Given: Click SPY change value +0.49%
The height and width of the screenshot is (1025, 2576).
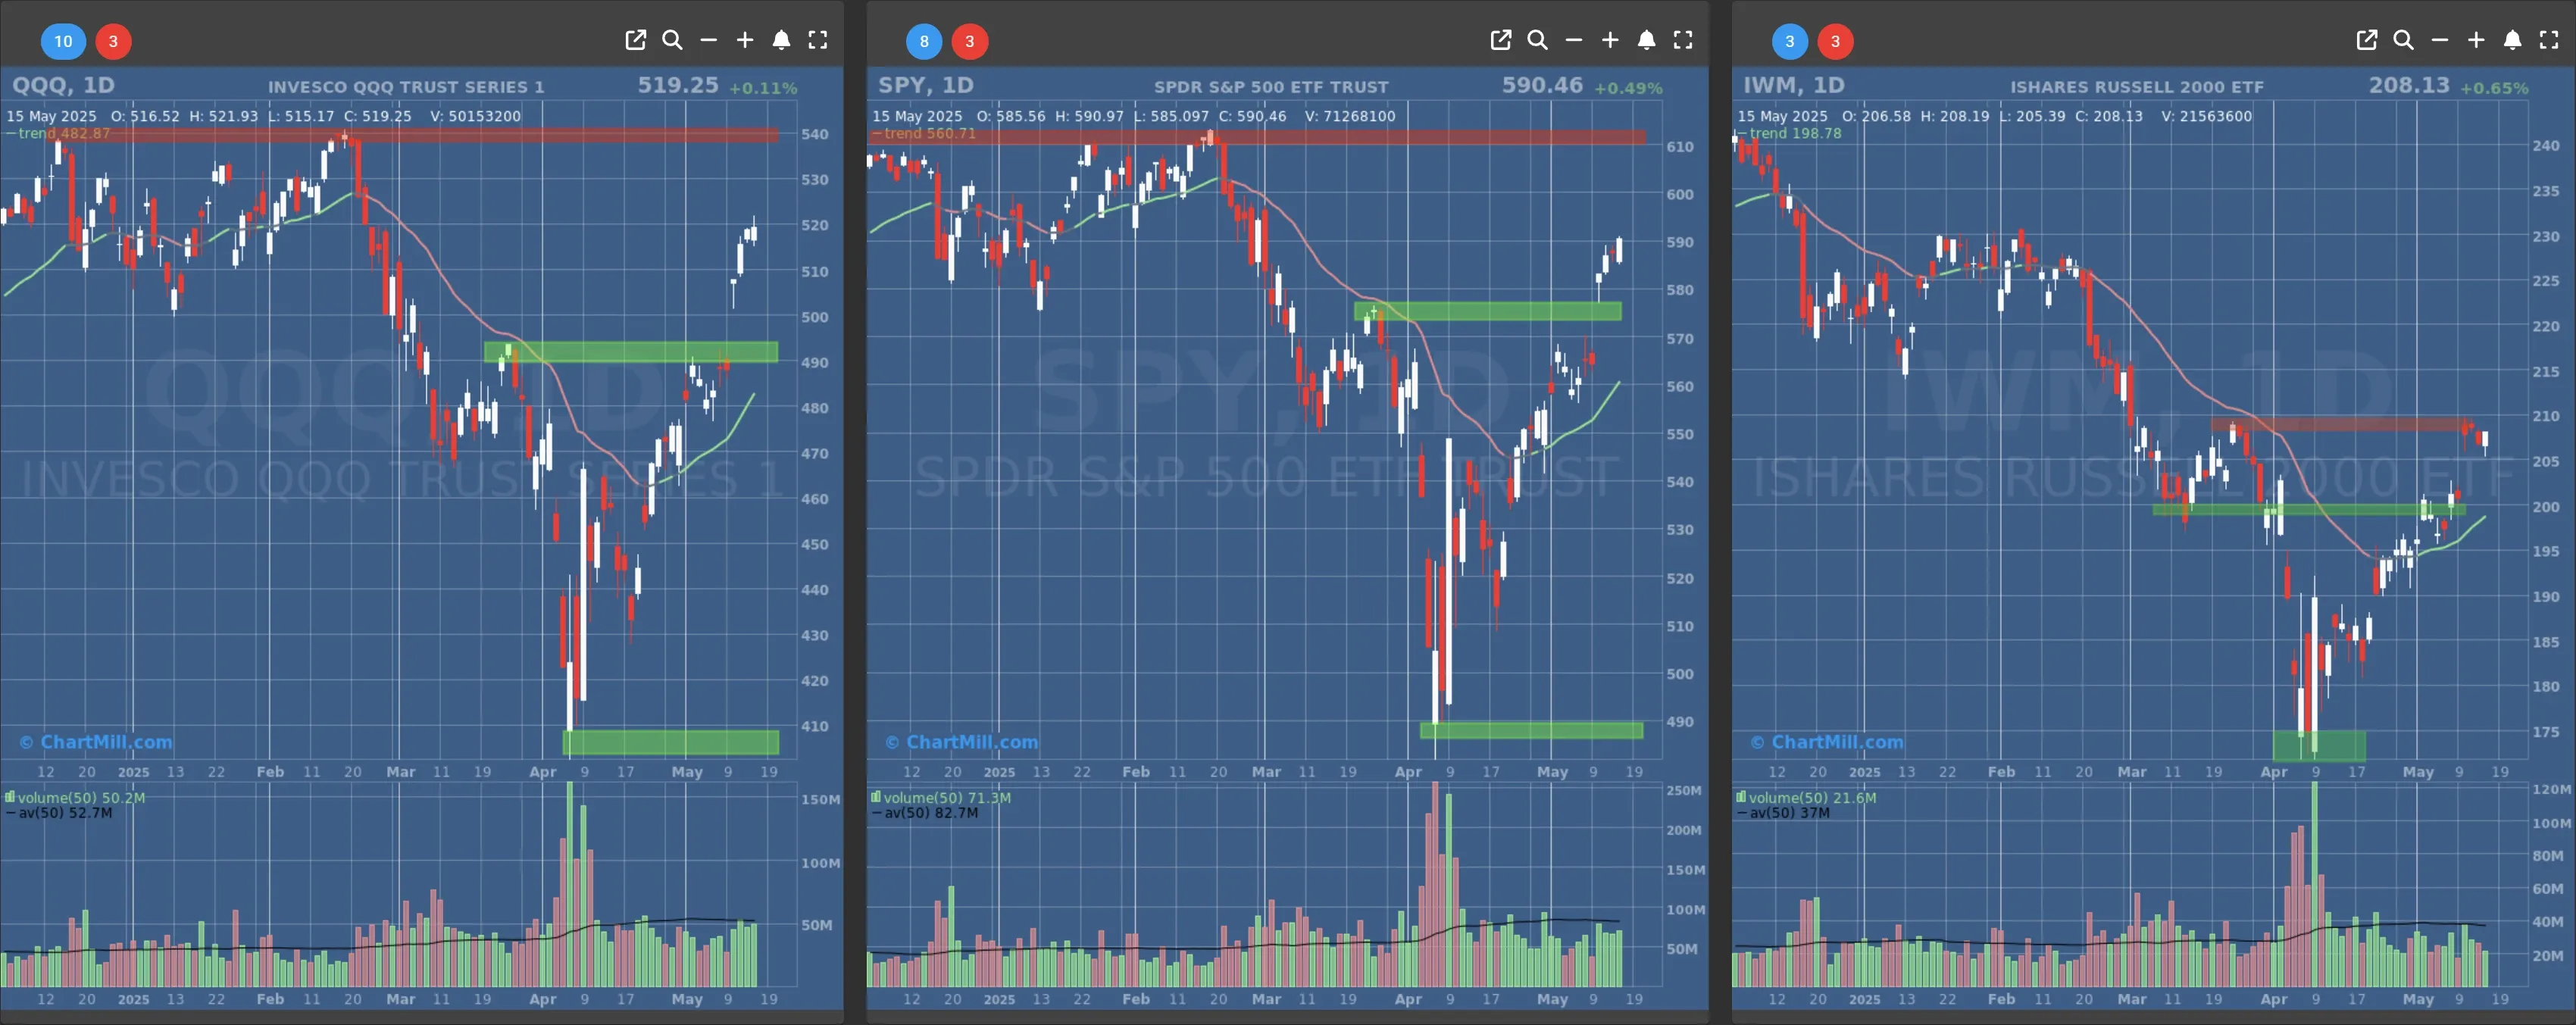Looking at the screenshot, I should coord(1628,88).
